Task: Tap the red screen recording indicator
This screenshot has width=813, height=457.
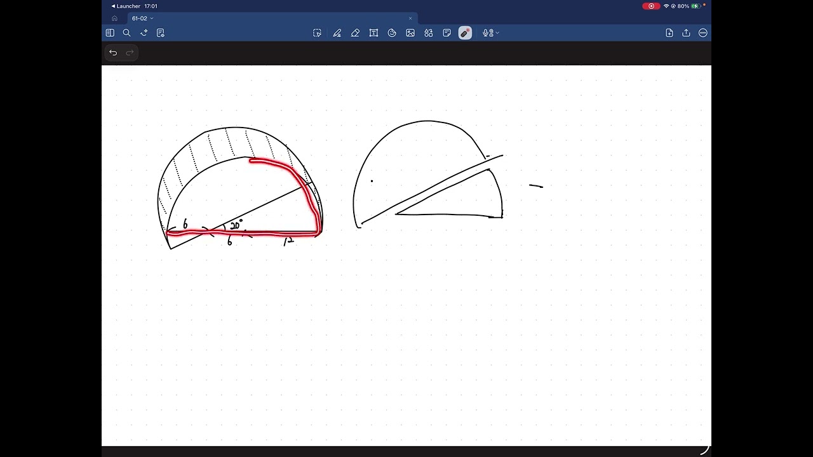Action: (651, 6)
